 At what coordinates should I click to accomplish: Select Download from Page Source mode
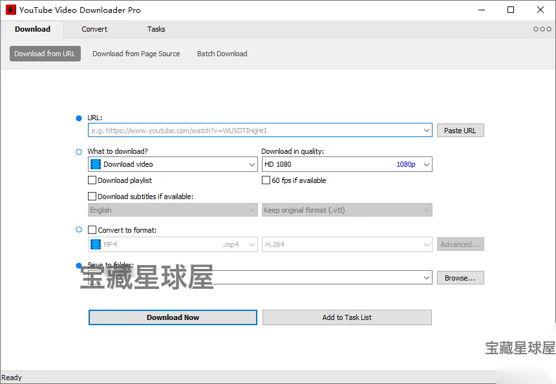click(136, 54)
